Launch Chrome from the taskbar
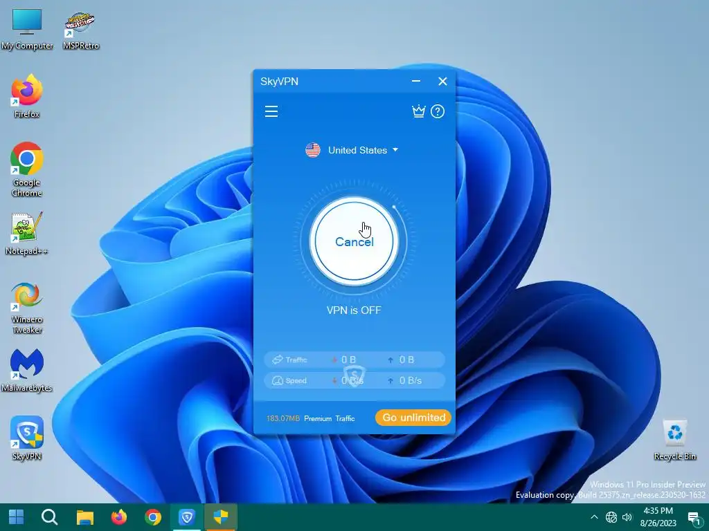The width and height of the screenshot is (709, 531). pyautogui.click(x=153, y=517)
